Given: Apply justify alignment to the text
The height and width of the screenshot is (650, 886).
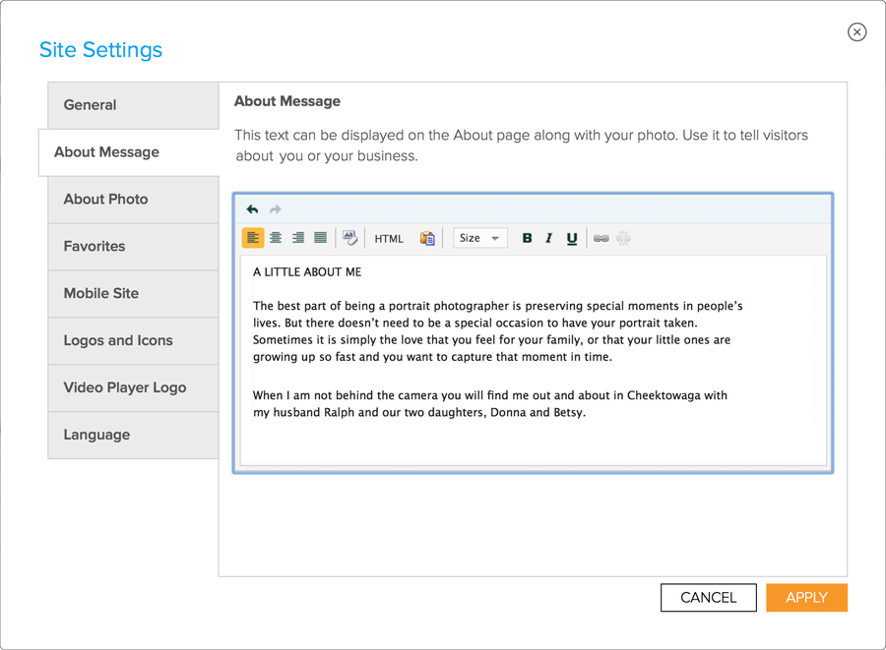Looking at the screenshot, I should click(x=320, y=238).
